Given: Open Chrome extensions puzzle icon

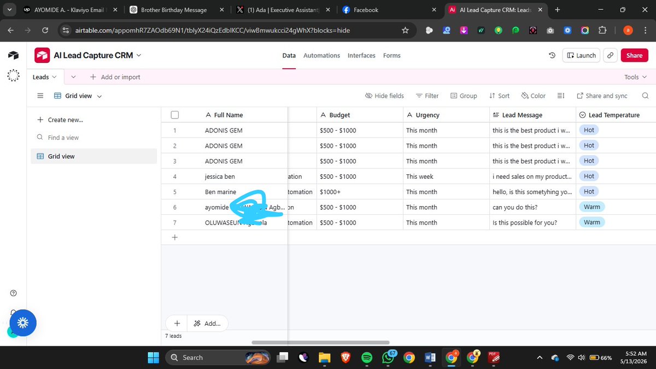Looking at the screenshot, I should point(602,31).
